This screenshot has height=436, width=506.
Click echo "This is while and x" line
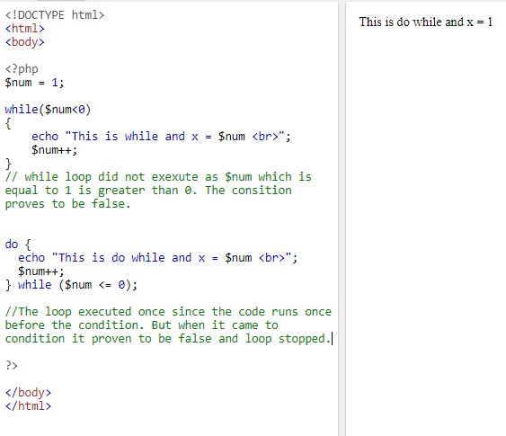click(161, 137)
